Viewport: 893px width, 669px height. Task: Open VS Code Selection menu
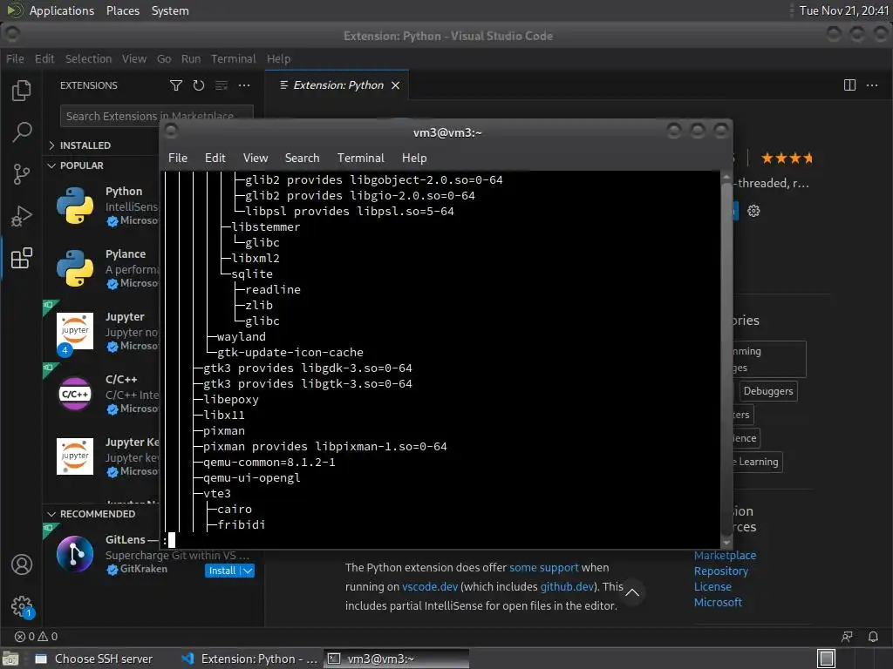[88, 58]
